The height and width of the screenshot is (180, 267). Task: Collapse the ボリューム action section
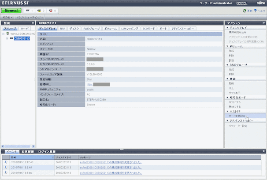coord(227,46)
